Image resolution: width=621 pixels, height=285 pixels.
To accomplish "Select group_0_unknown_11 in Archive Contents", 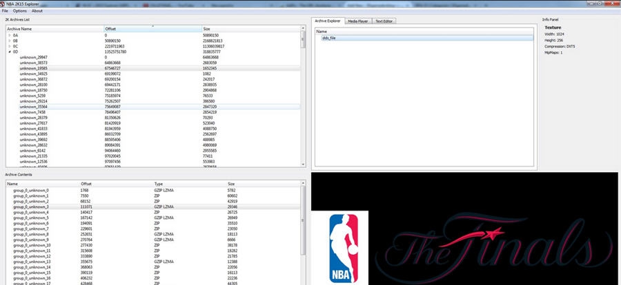I will pos(32,251).
